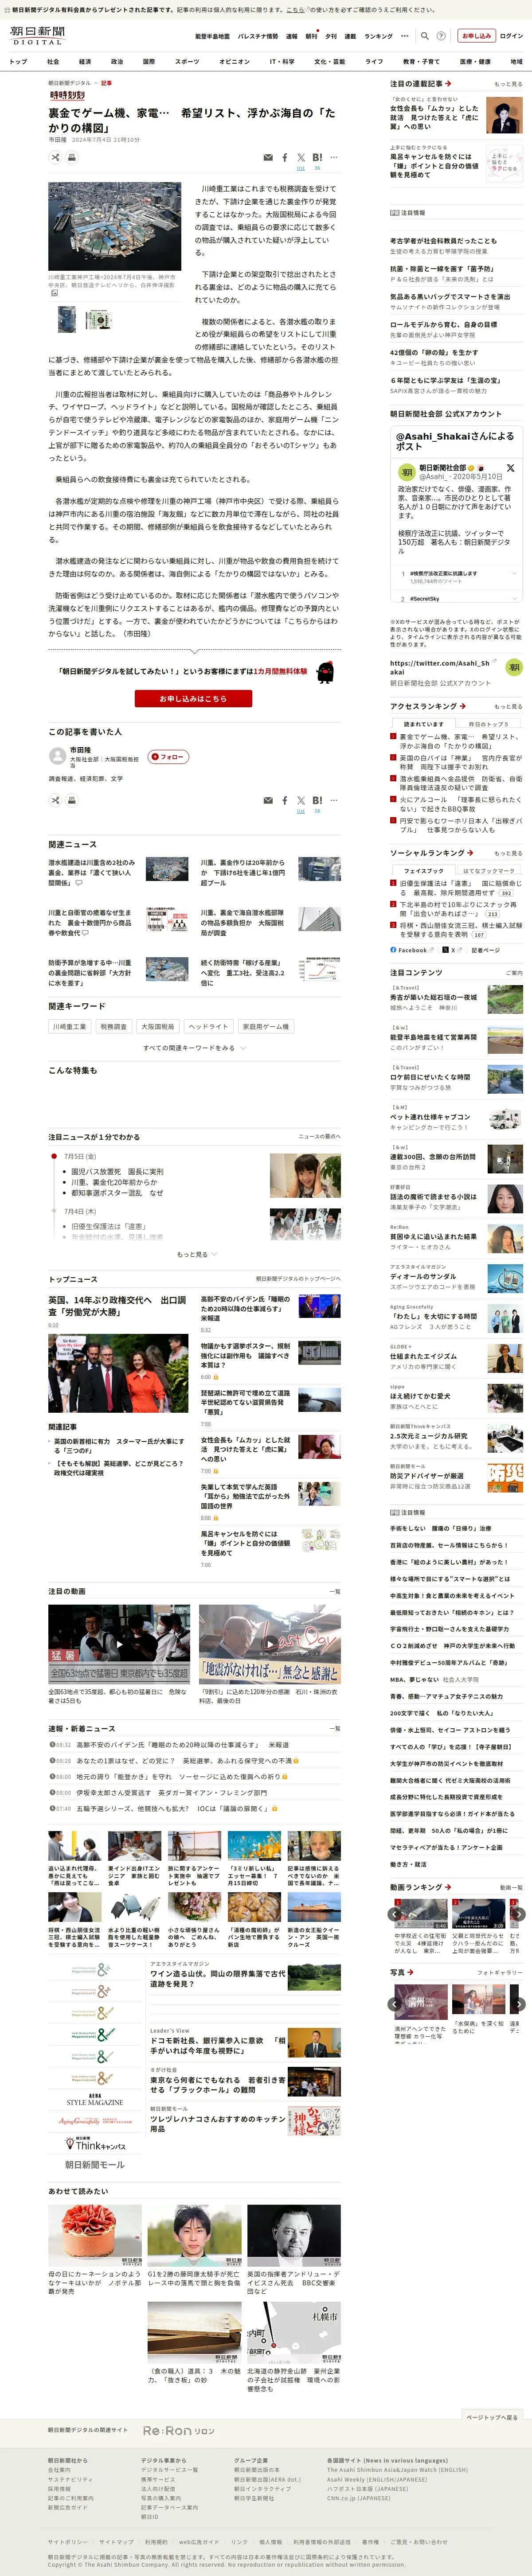Share on X from top share row
The width and height of the screenshot is (532, 2576).
[301, 157]
